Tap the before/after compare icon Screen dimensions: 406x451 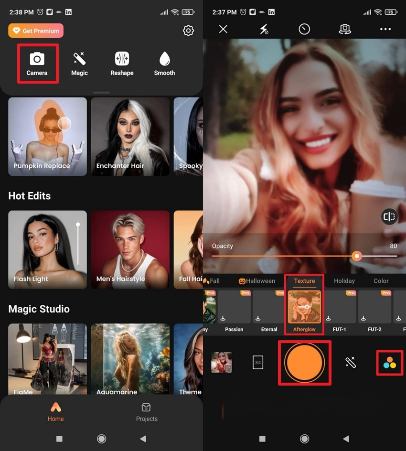(389, 216)
